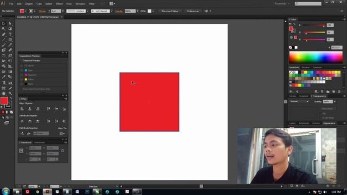Toggle the Overprint Preview checkbox
The width and height of the screenshot is (347, 195).
click(21, 61)
